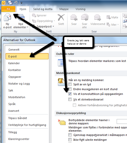The width and height of the screenshot is (127, 143).
Task: Enable Spill av en lyd checkbox
Action: [x=70, y=84]
